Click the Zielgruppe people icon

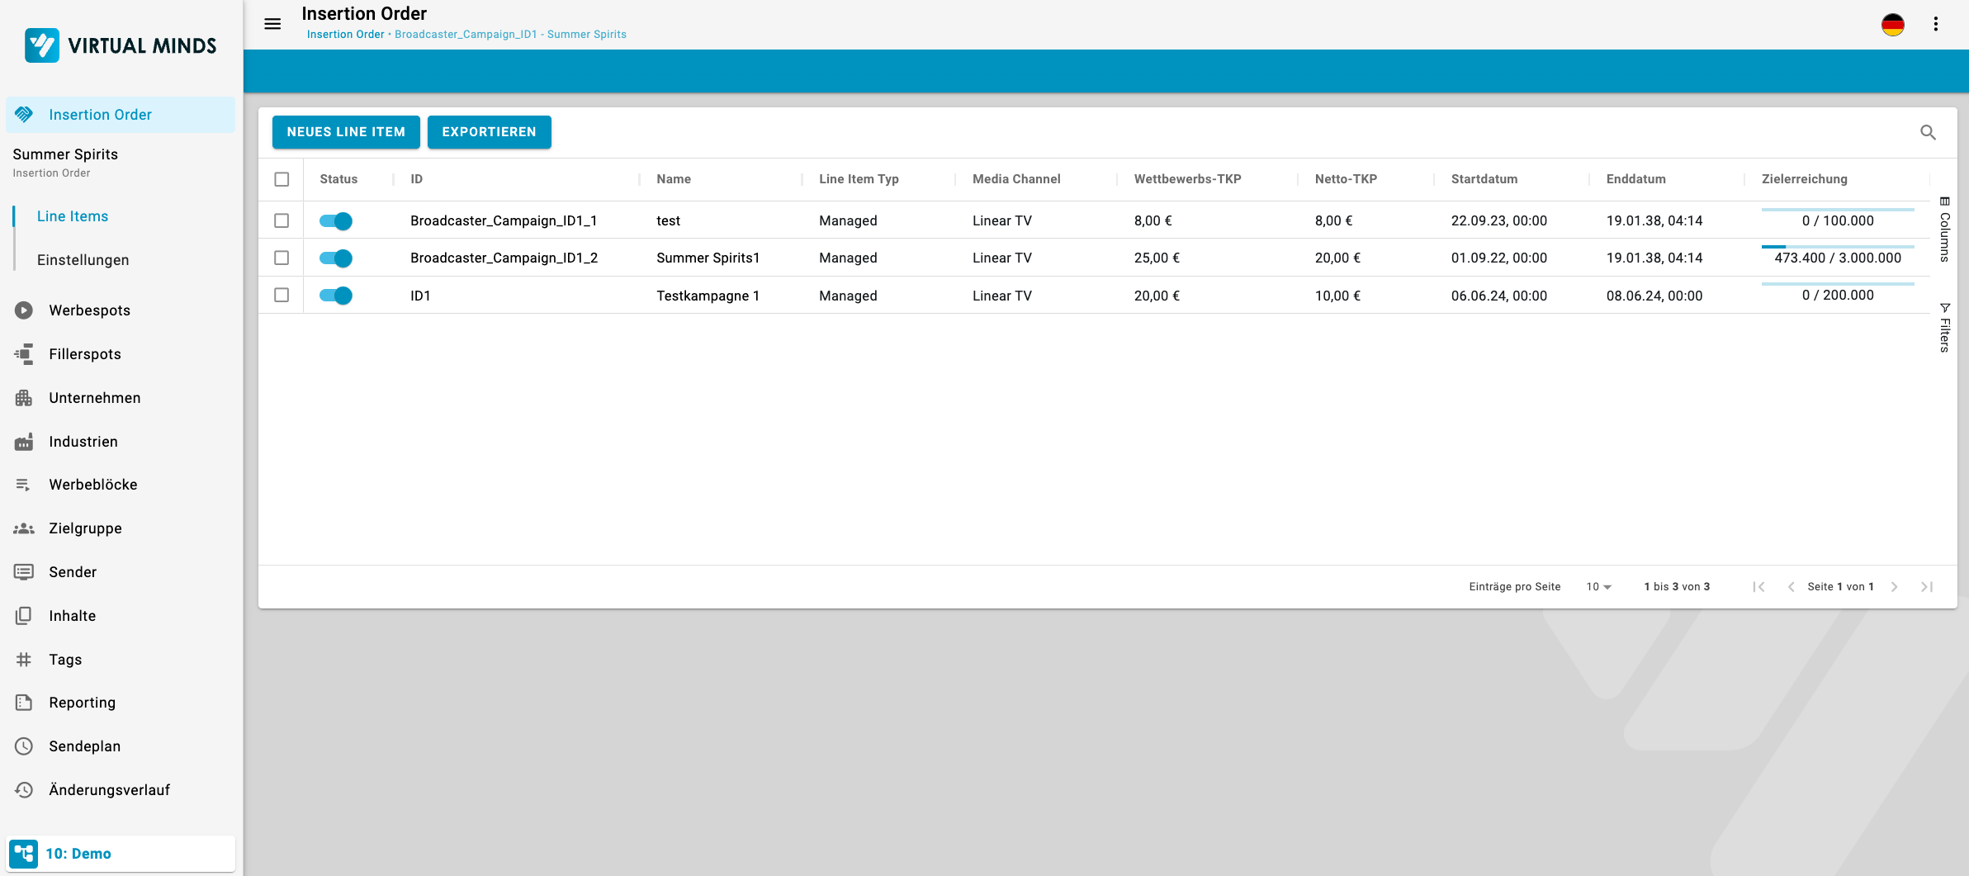point(24,528)
